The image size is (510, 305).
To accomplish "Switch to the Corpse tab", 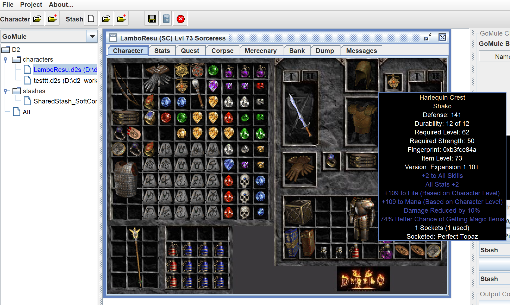I will [x=222, y=51].
